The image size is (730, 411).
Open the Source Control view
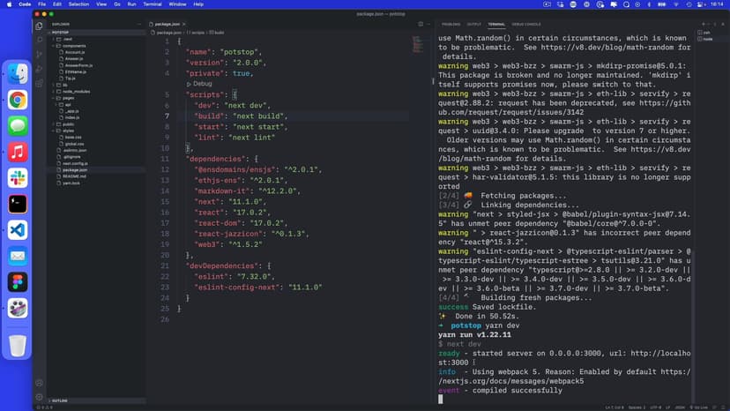point(40,54)
